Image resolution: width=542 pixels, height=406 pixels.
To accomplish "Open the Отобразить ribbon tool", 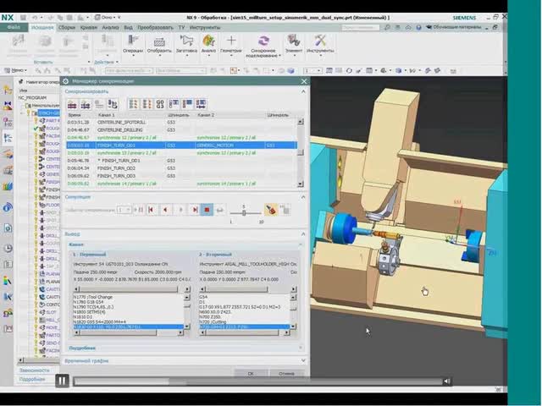I will pyautogui.click(x=159, y=45).
